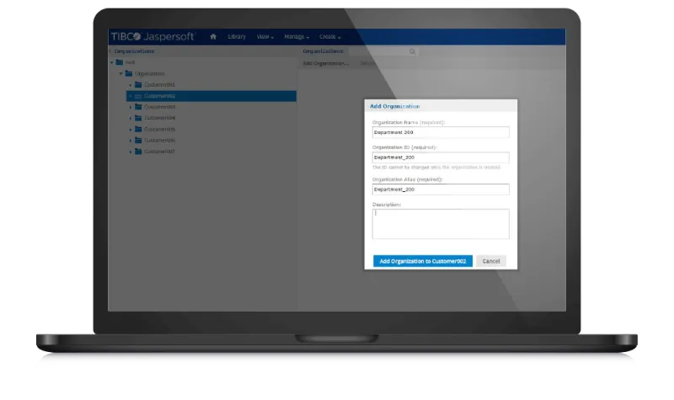The height and width of the screenshot is (400, 674).
Task: Expand the Customer006 node
Action: pos(131,141)
